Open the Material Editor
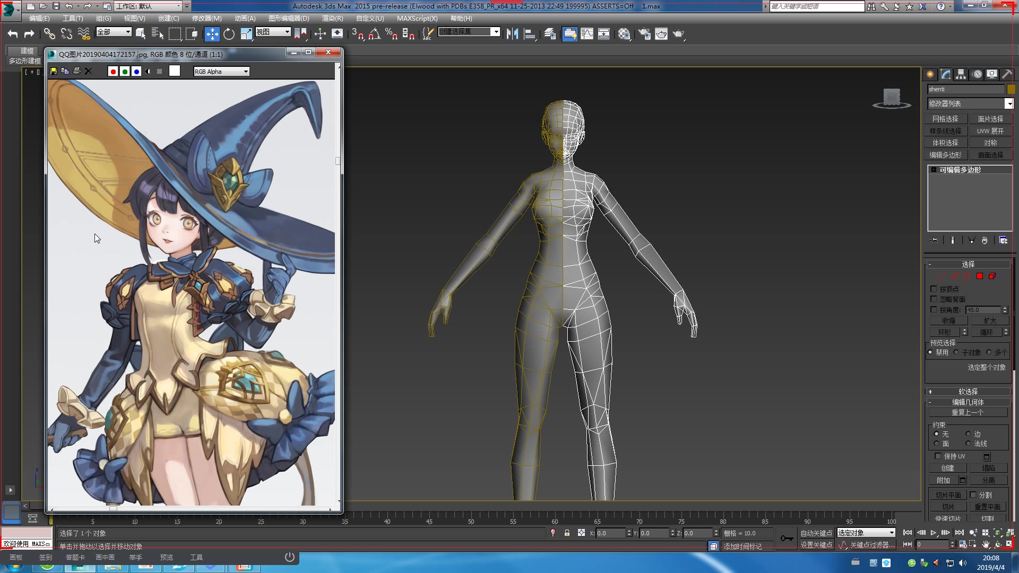This screenshot has height=573, width=1019. pos(624,34)
